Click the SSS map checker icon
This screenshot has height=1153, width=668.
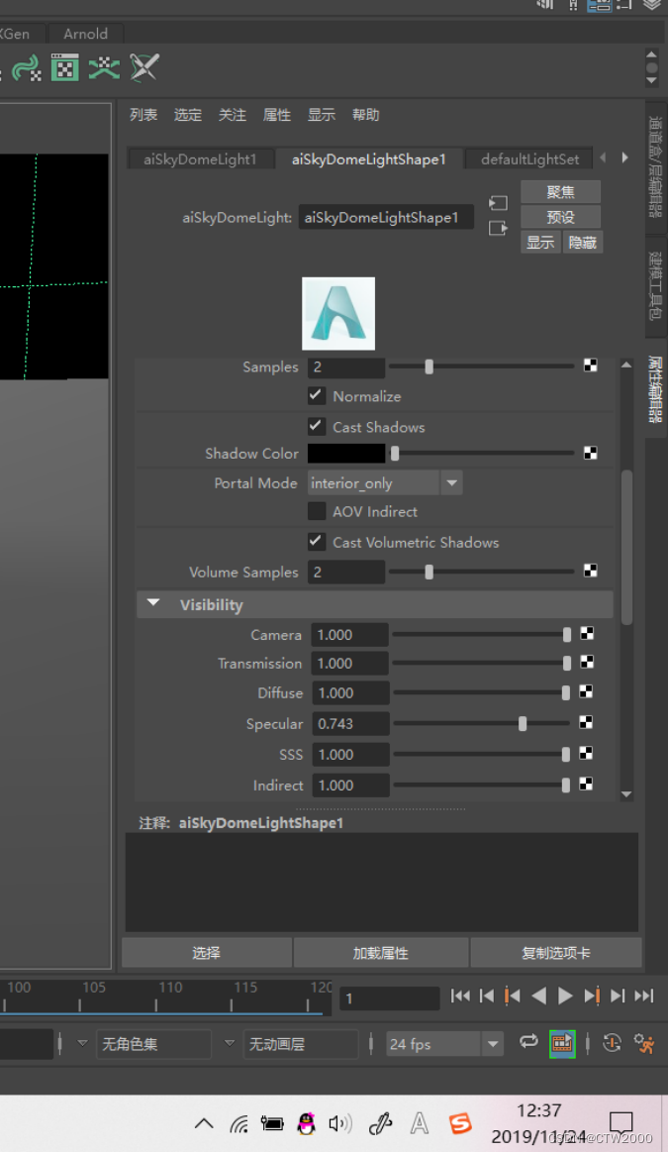pos(586,754)
